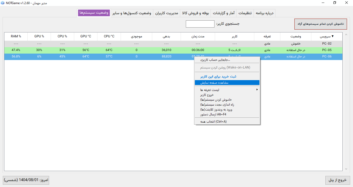Choose 'ثبت خرید برای این کاربر' menu entry

pos(227,76)
